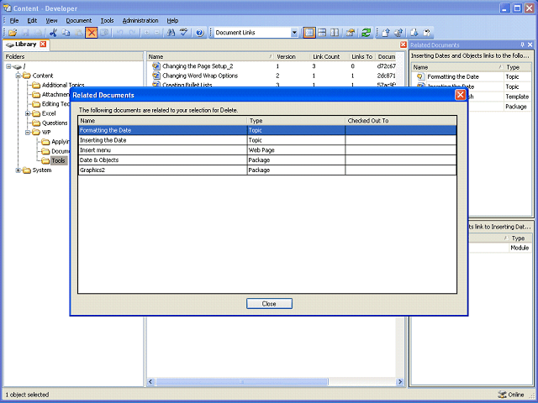Click the Copy toolbar icon
The height and width of the screenshot is (403, 538).
(66, 33)
